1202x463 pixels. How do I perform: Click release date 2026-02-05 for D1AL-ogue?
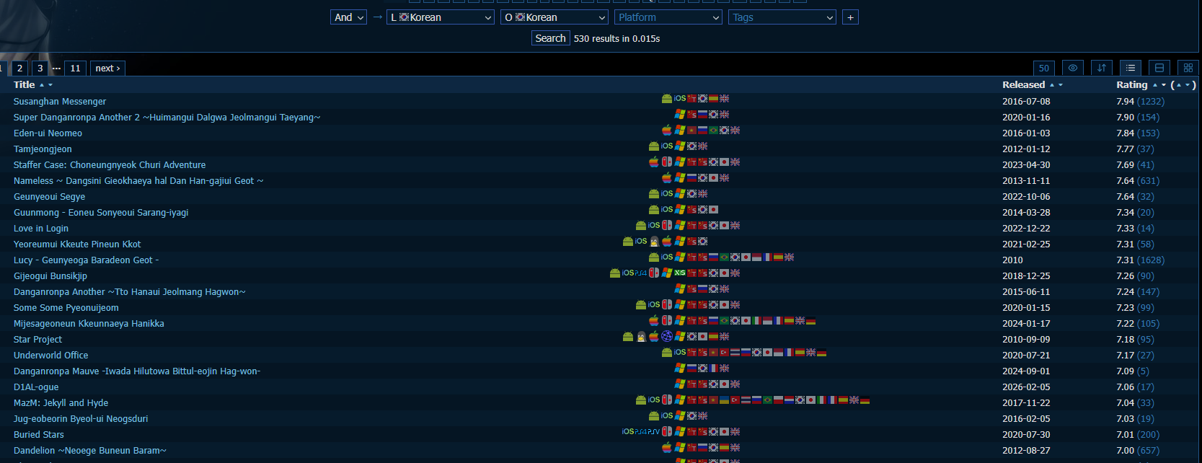pyautogui.click(x=1026, y=387)
